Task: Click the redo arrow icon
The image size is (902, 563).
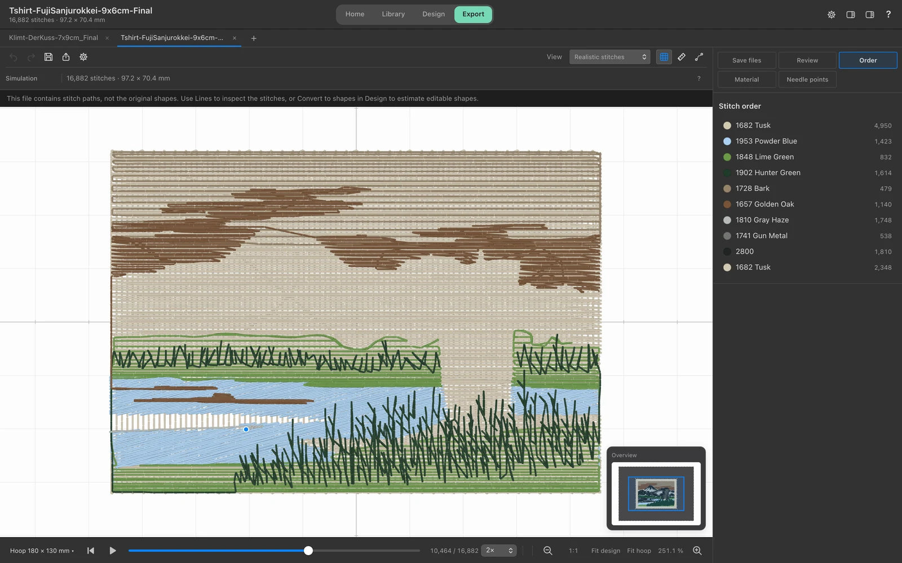Action: 31,57
